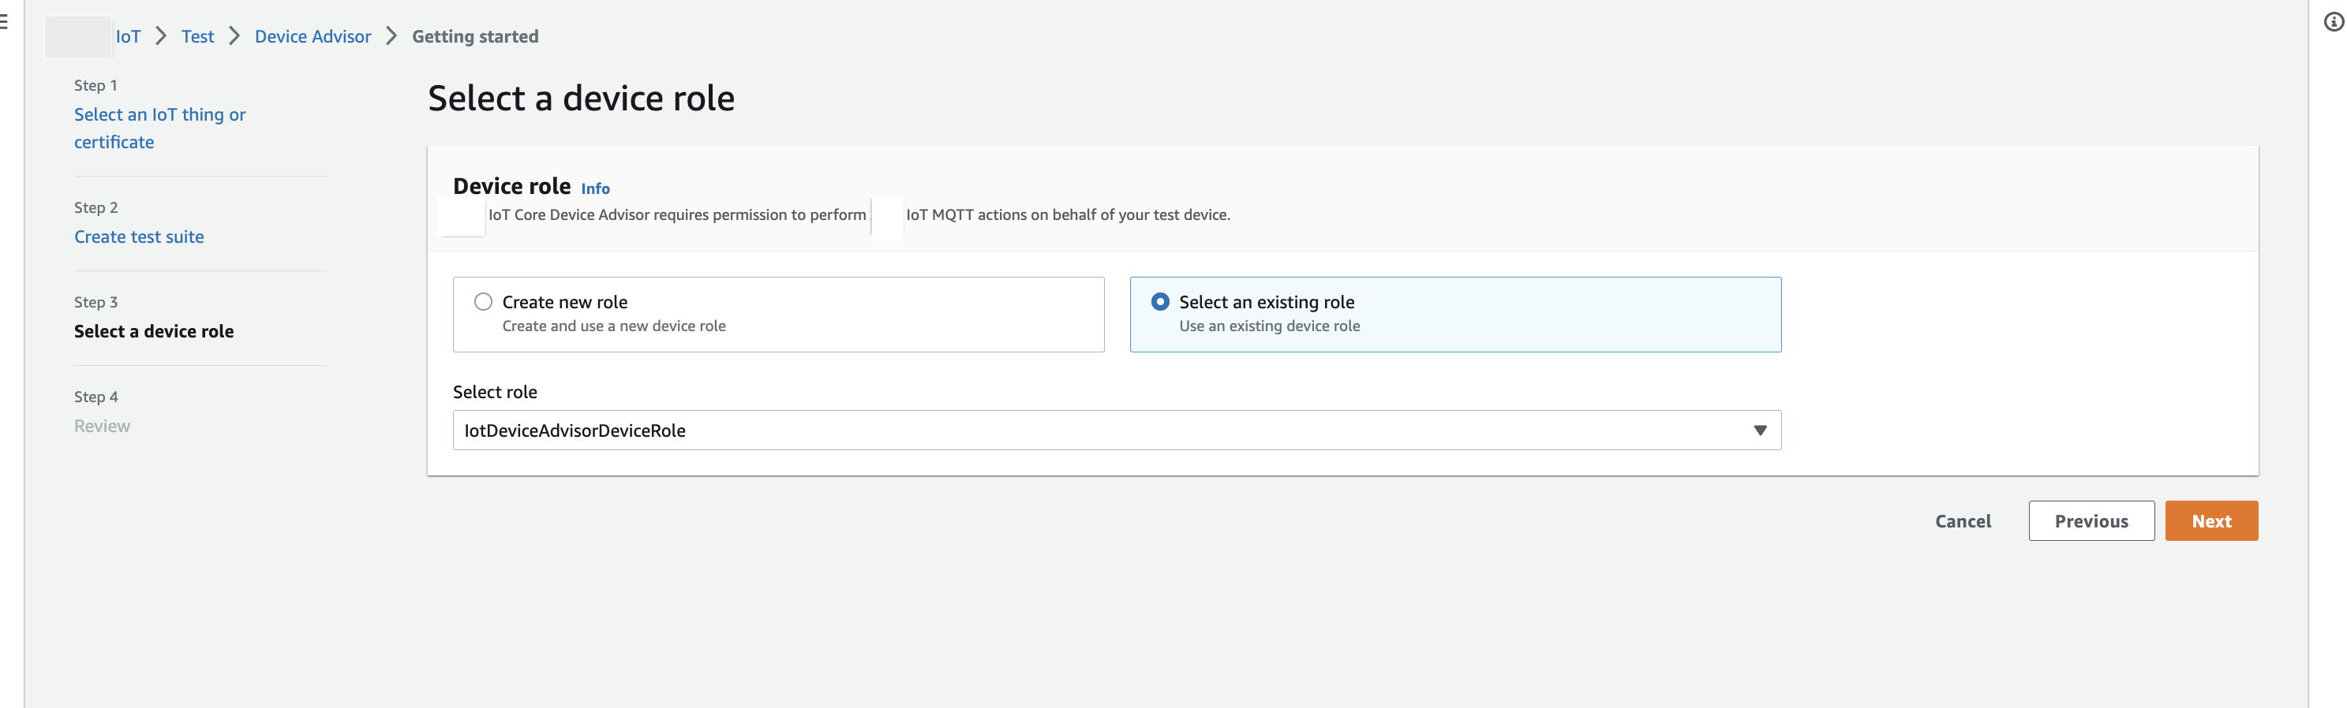Select the Create new role radio button
The width and height of the screenshot is (2347, 708).
pos(483,302)
